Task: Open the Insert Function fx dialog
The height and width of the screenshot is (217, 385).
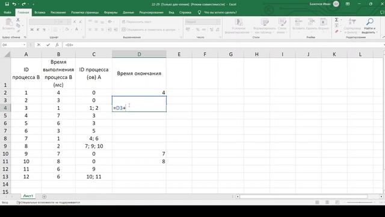Action: point(57,45)
